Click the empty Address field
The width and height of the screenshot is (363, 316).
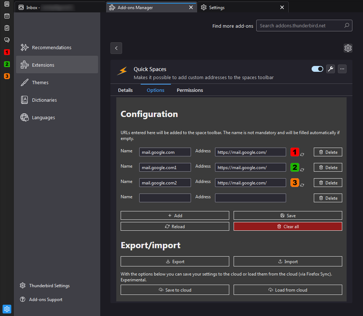[x=250, y=198]
